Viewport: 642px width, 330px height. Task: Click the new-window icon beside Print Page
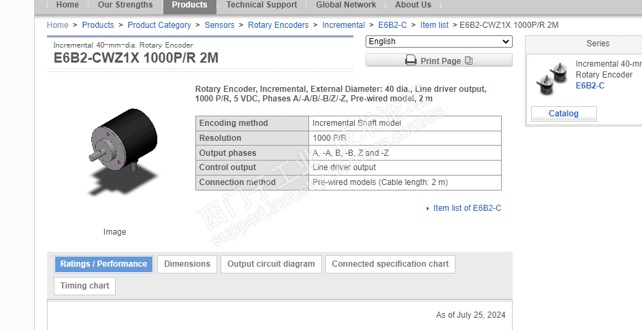(469, 61)
